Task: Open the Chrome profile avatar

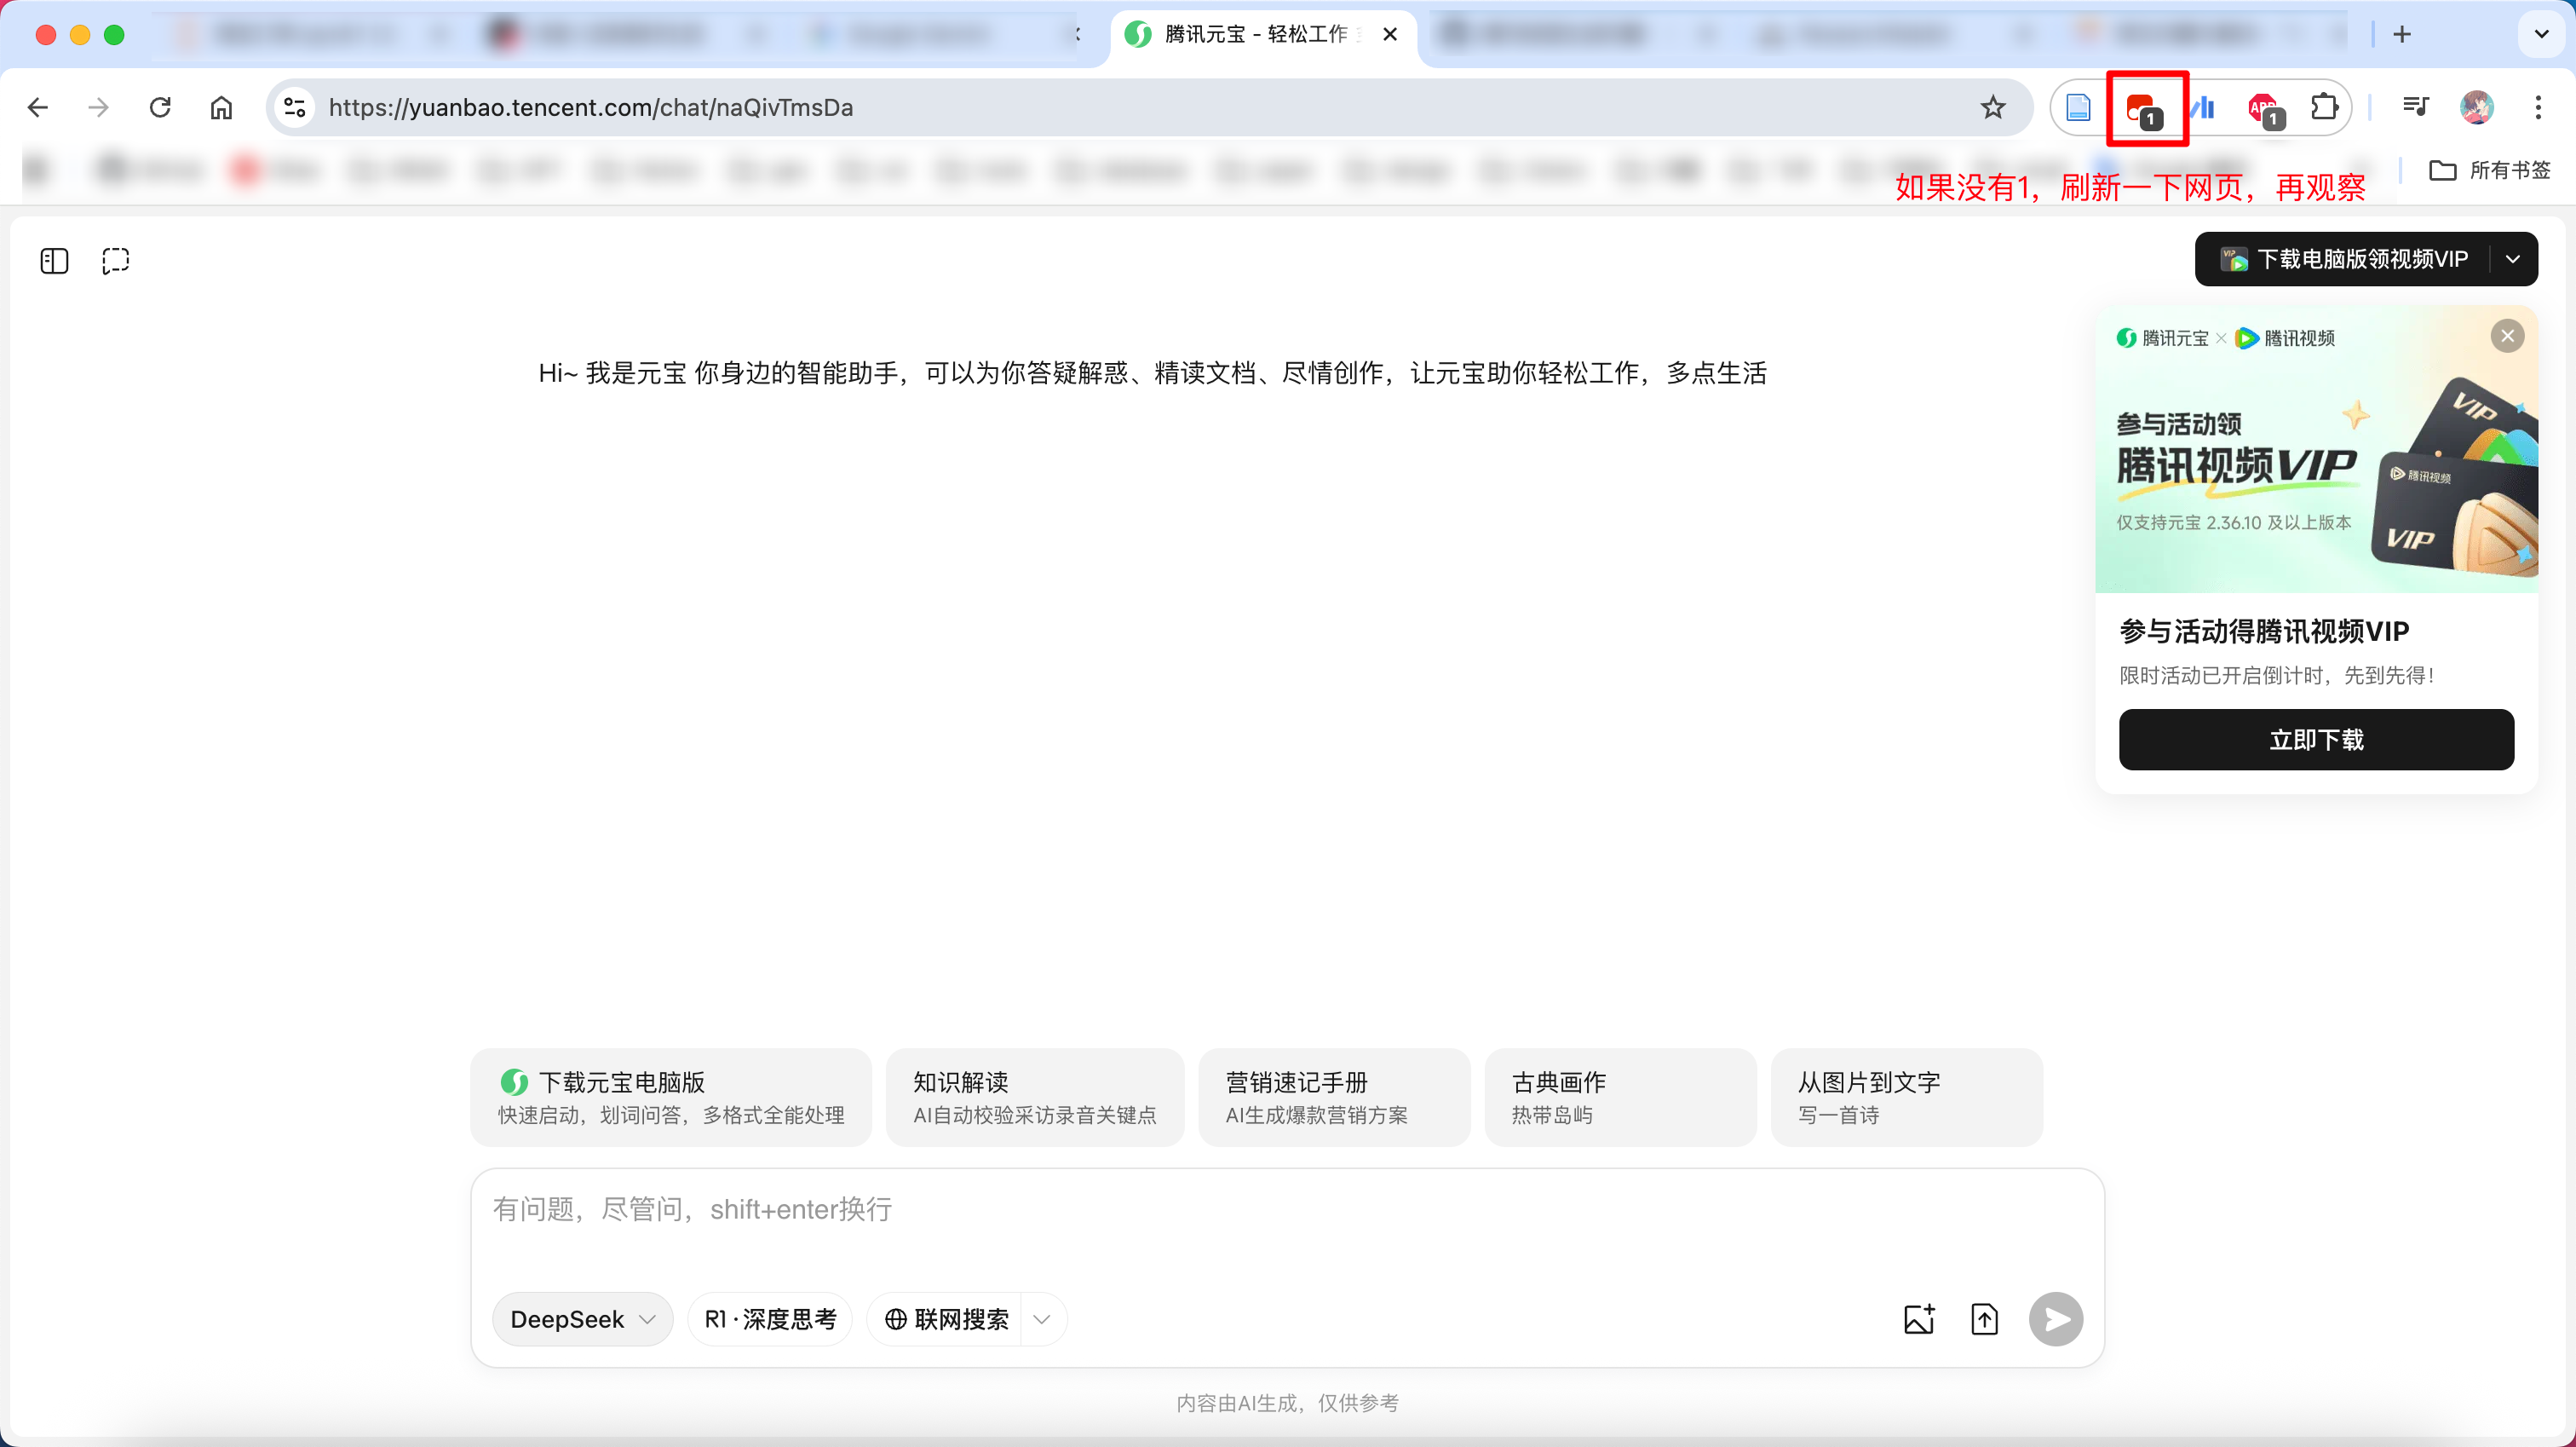Action: [x=2477, y=107]
